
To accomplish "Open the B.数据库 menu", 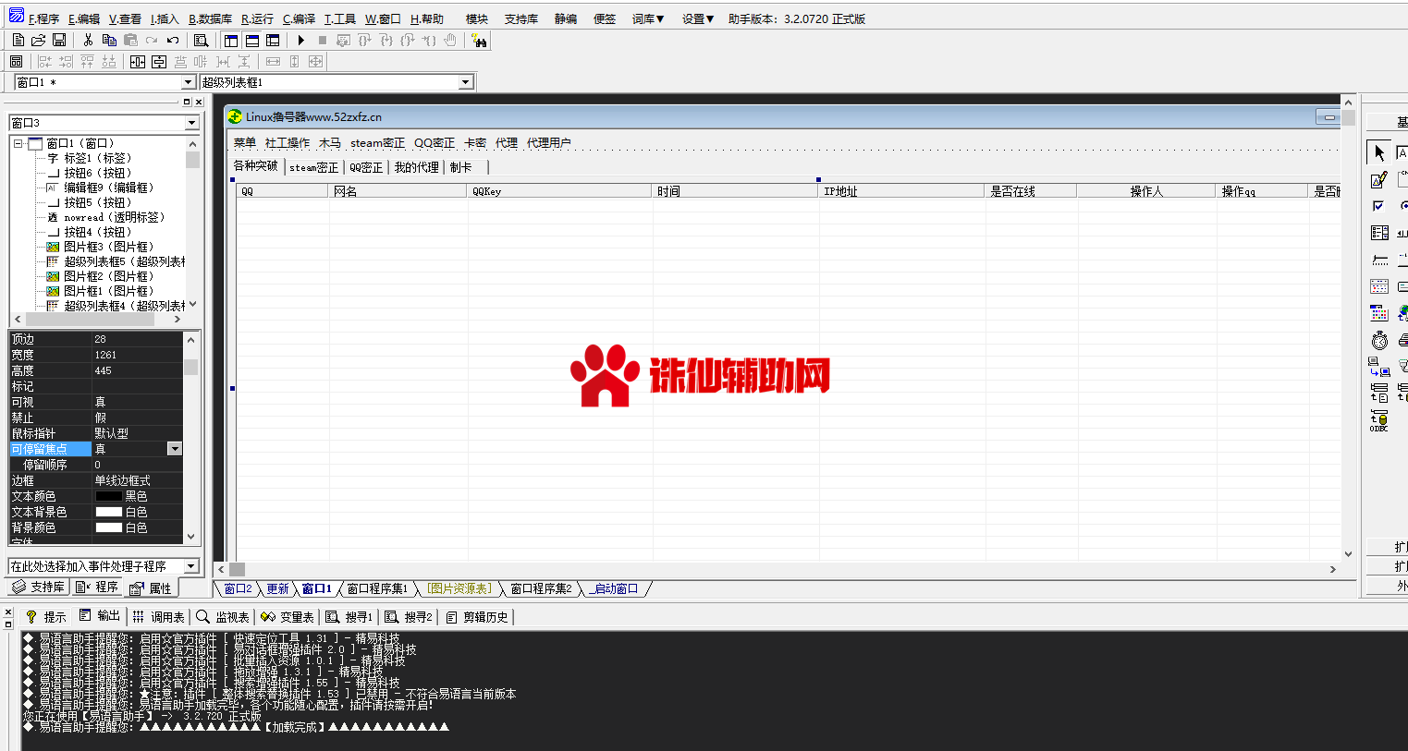I will pos(211,18).
